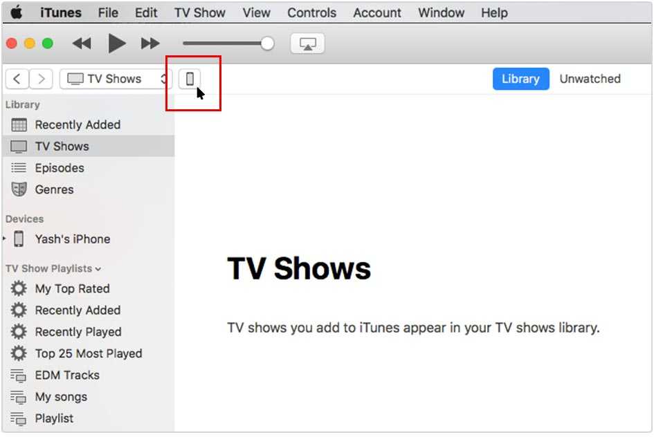
Task: Go forward with the right chevron
Action: pyautogui.click(x=41, y=79)
